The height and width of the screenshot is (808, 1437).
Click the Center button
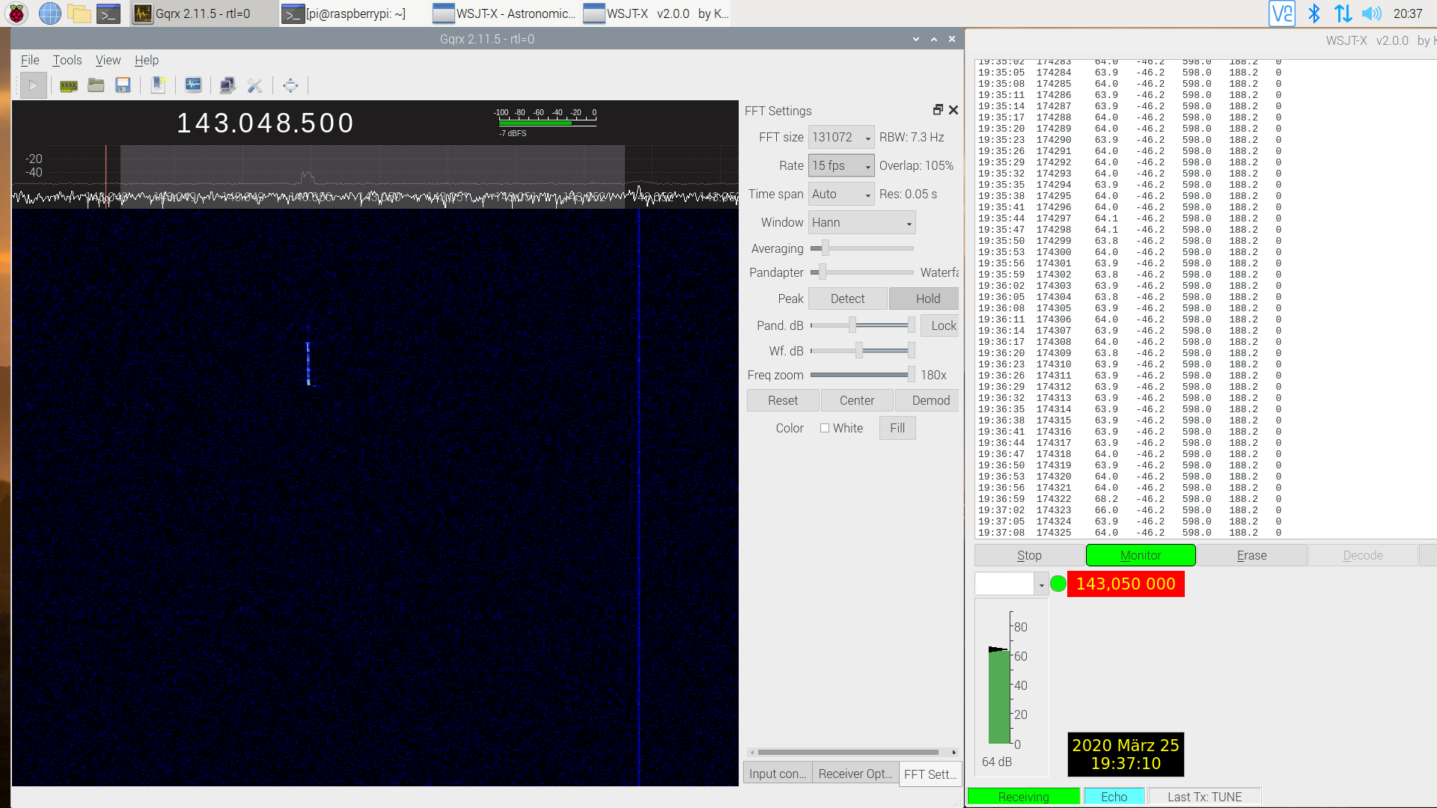coord(857,400)
